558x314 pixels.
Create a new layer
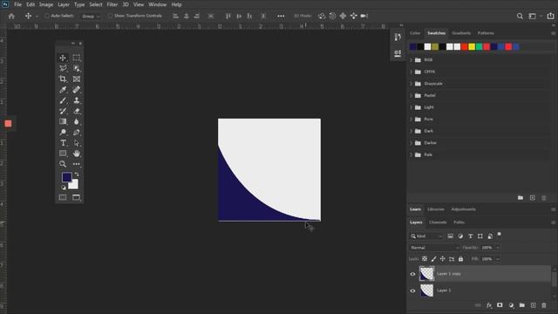pos(533,305)
